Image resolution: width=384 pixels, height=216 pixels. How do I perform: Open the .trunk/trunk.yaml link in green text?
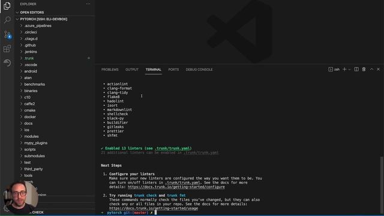(x=172, y=148)
